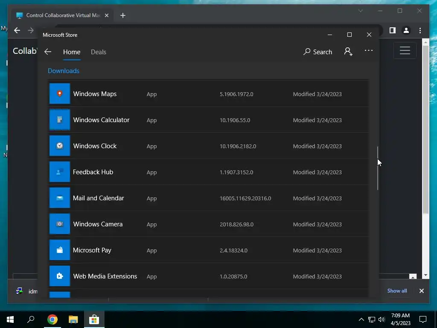Viewport: 437px width, 328px height.
Task: Click version 5.1906.1972.0 text
Action: (x=236, y=94)
